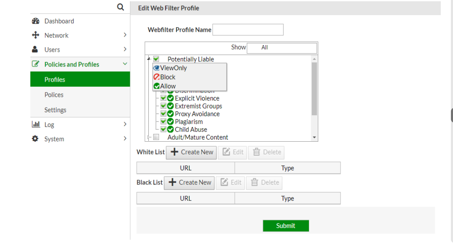Click the Black List Type column header
Screen dimensions: 453x246
pyautogui.click(x=288, y=198)
